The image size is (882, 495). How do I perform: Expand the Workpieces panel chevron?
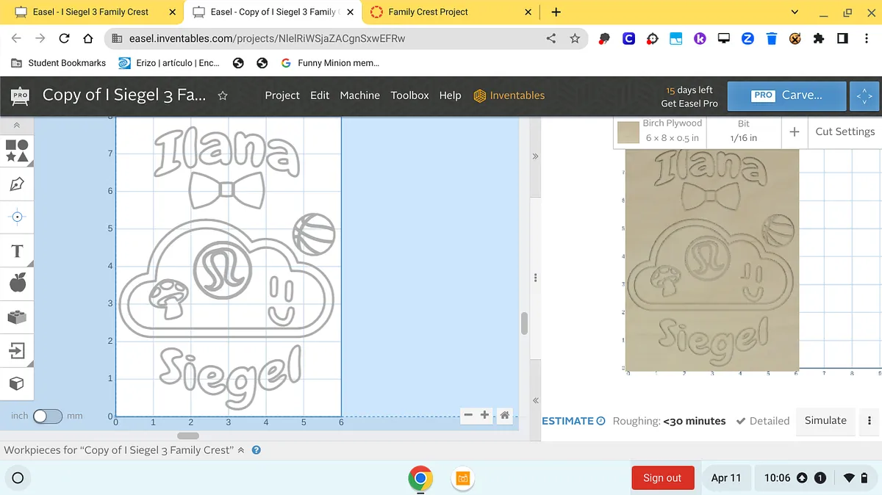click(x=241, y=449)
